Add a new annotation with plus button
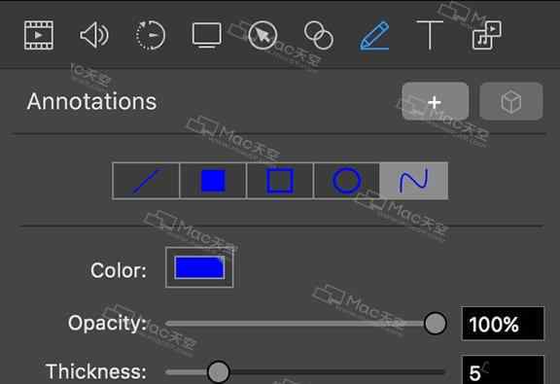This screenshot has width=560, height=384. (x=435, y=102)
